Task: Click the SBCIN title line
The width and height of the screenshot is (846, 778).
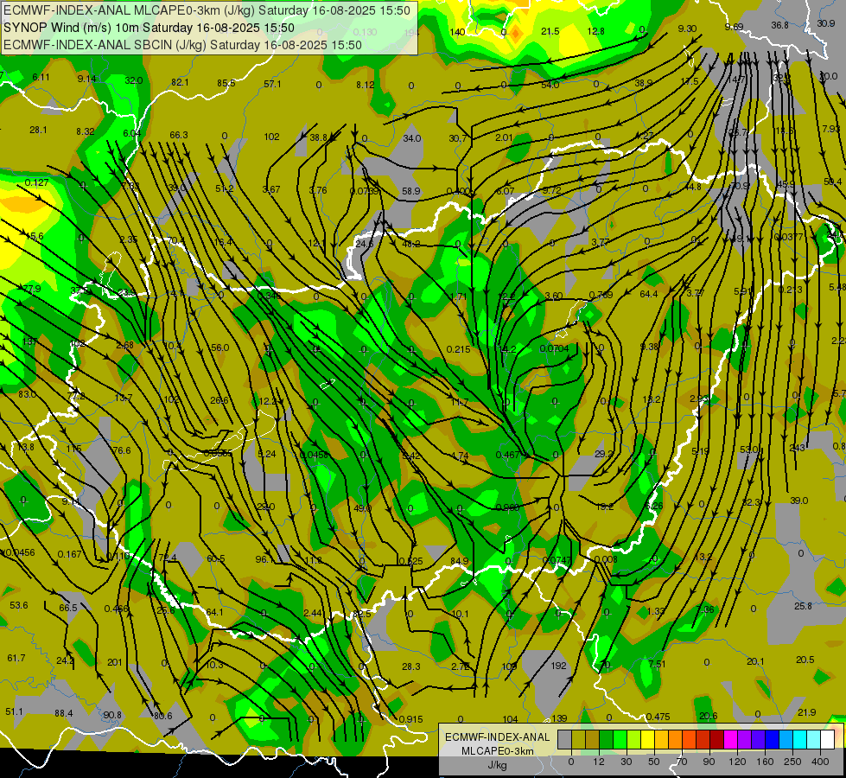Action: [182, 45]
